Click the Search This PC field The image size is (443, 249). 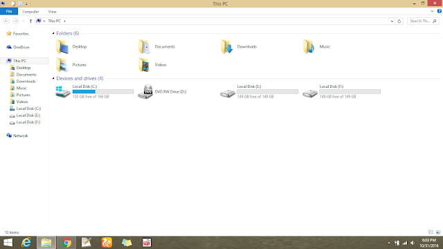(423, 21)
